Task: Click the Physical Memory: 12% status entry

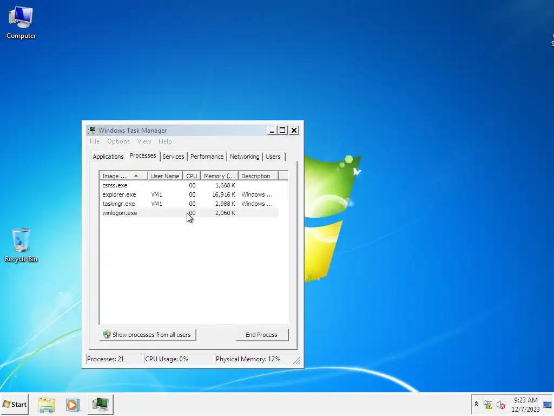Action: pos(253,359)
